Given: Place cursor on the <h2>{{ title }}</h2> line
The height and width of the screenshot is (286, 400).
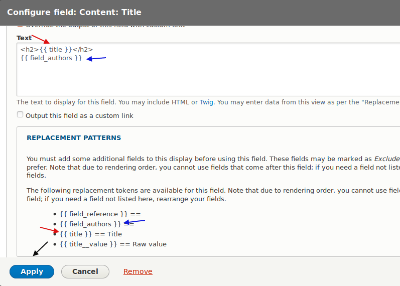Looking at the screenshot, I should point(57,49).
